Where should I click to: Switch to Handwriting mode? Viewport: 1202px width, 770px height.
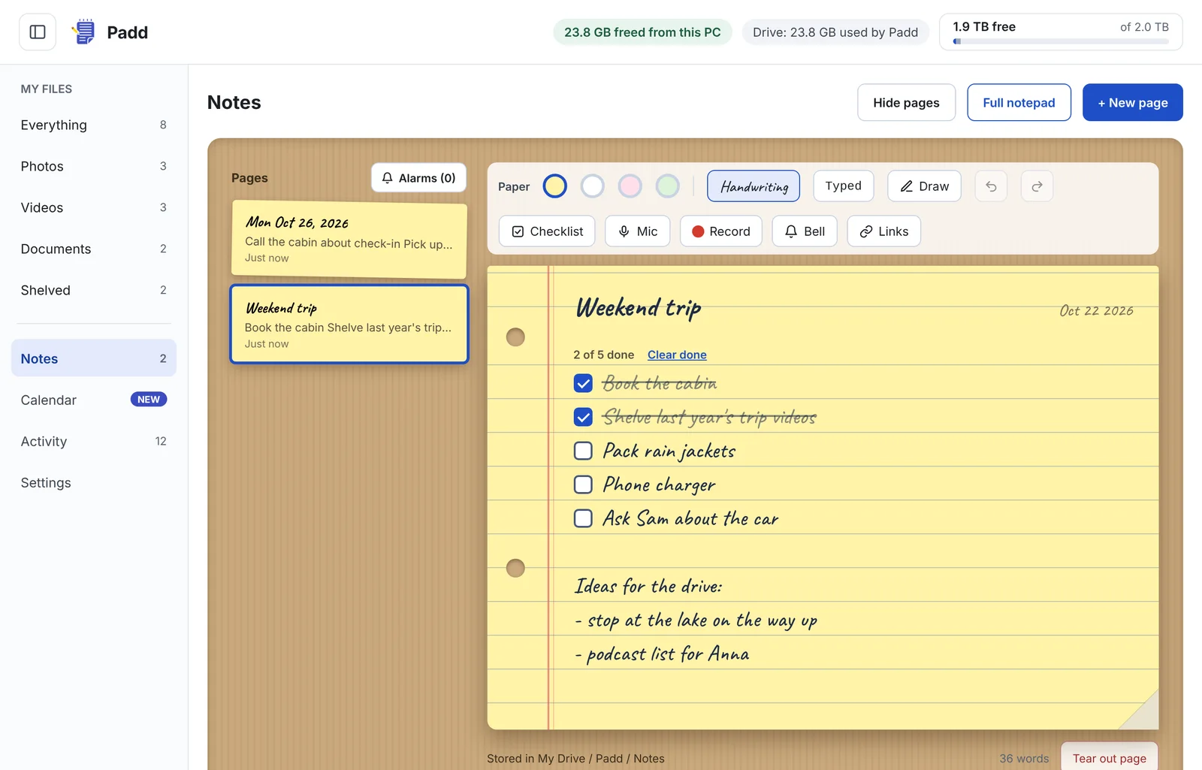coord(754,186)
